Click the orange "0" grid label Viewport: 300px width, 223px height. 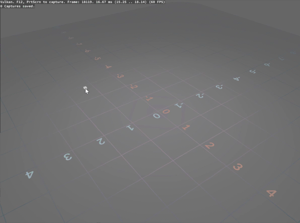click(x=166, y=111)
